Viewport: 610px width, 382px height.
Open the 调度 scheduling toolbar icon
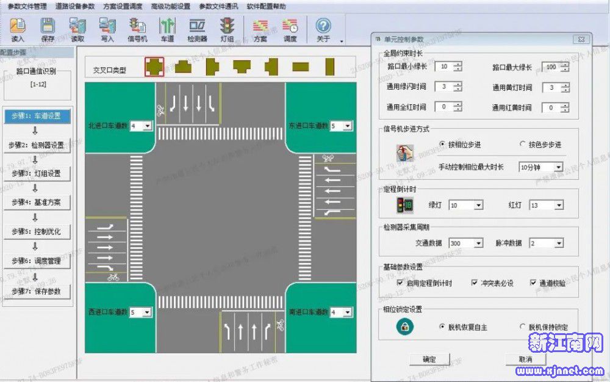(290, 29)
